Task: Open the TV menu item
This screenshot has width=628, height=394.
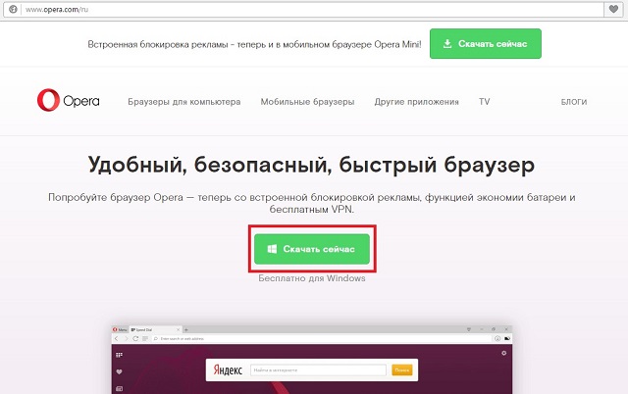Action: pyautogui.click(x=484, y=102)
